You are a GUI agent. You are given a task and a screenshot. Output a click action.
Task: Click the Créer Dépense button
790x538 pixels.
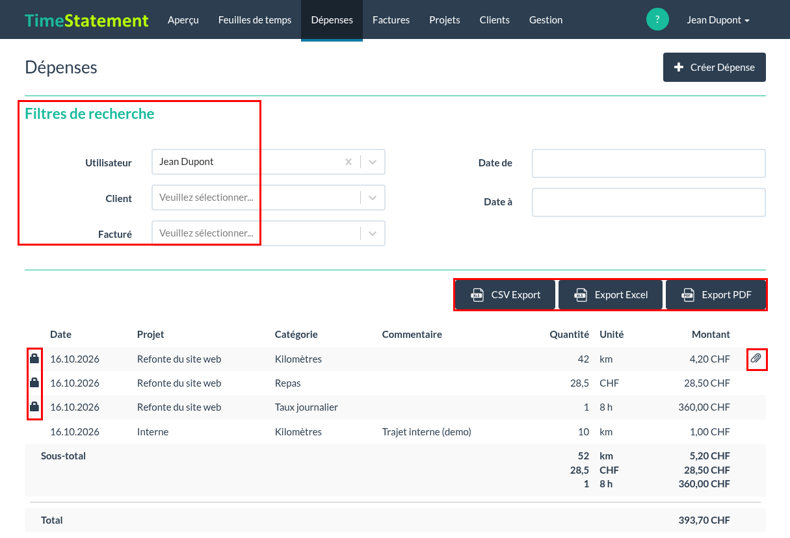715,67
